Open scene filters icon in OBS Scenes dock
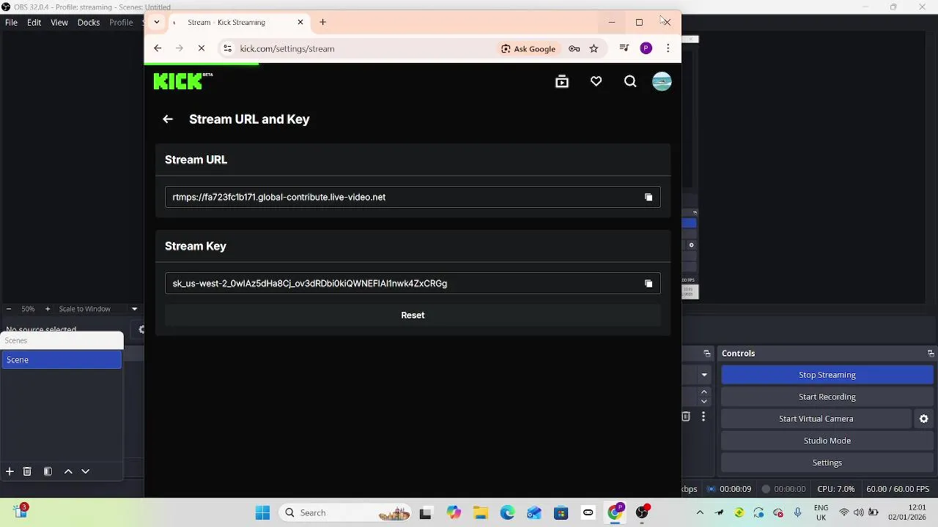 [x=48, y=471]
